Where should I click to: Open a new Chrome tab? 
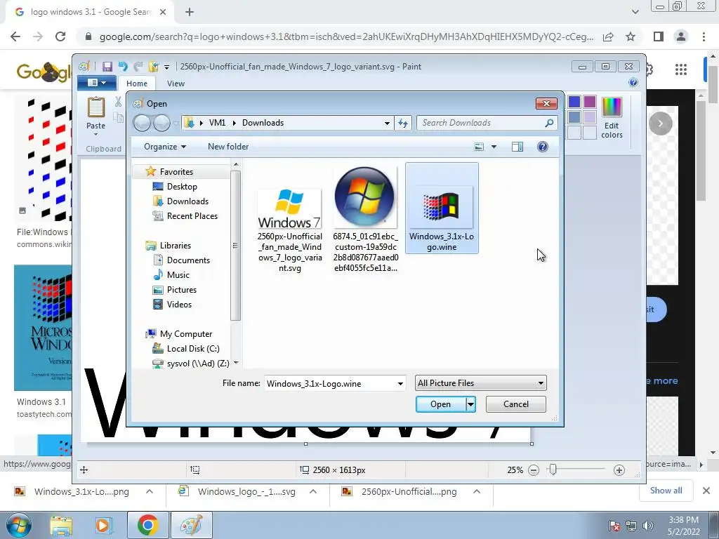pos(190,12)
